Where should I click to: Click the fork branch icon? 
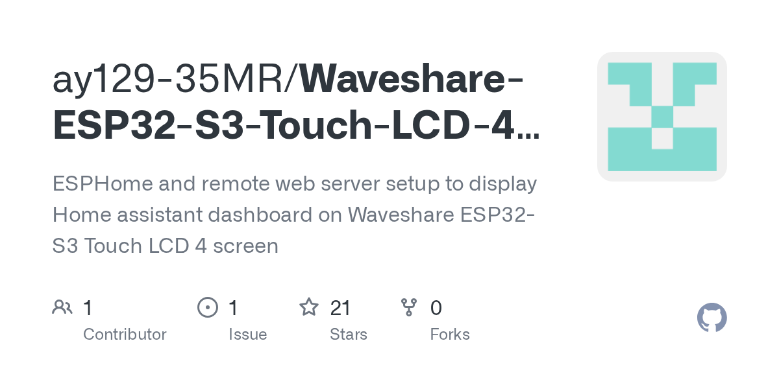pos(409,307)
